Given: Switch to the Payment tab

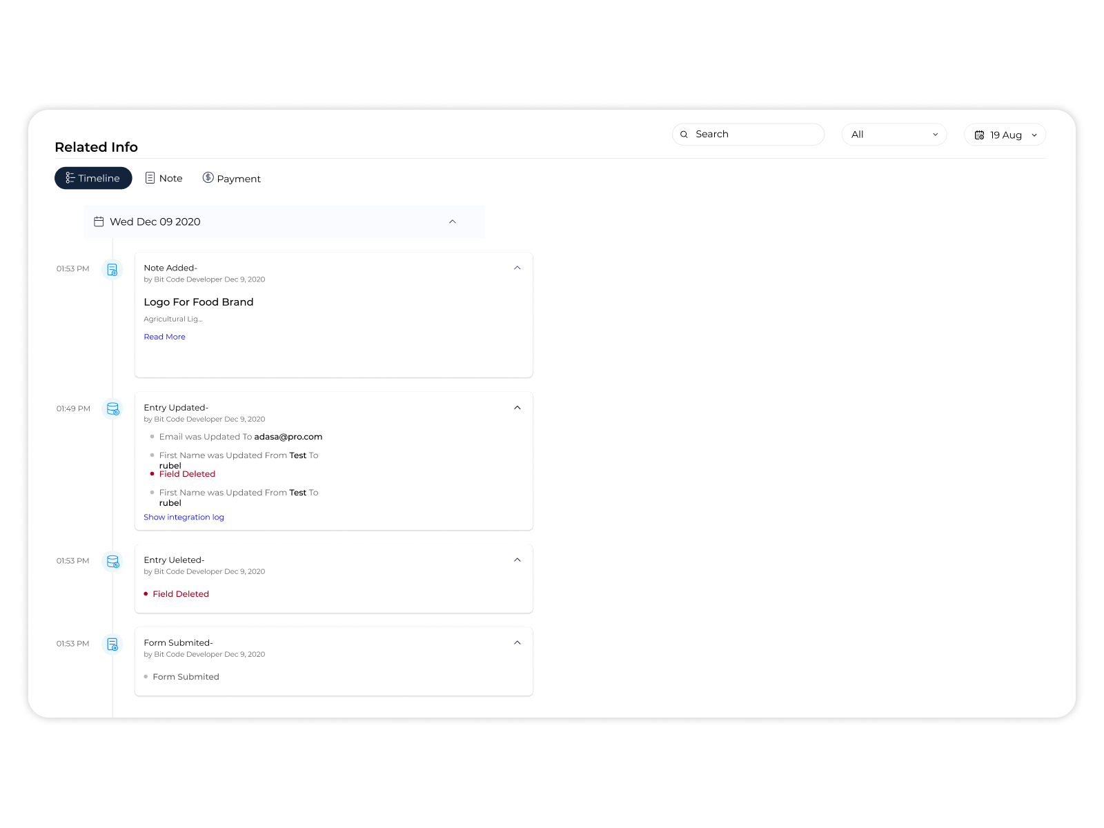Looking at the screenshot, I should coord(239,178).
